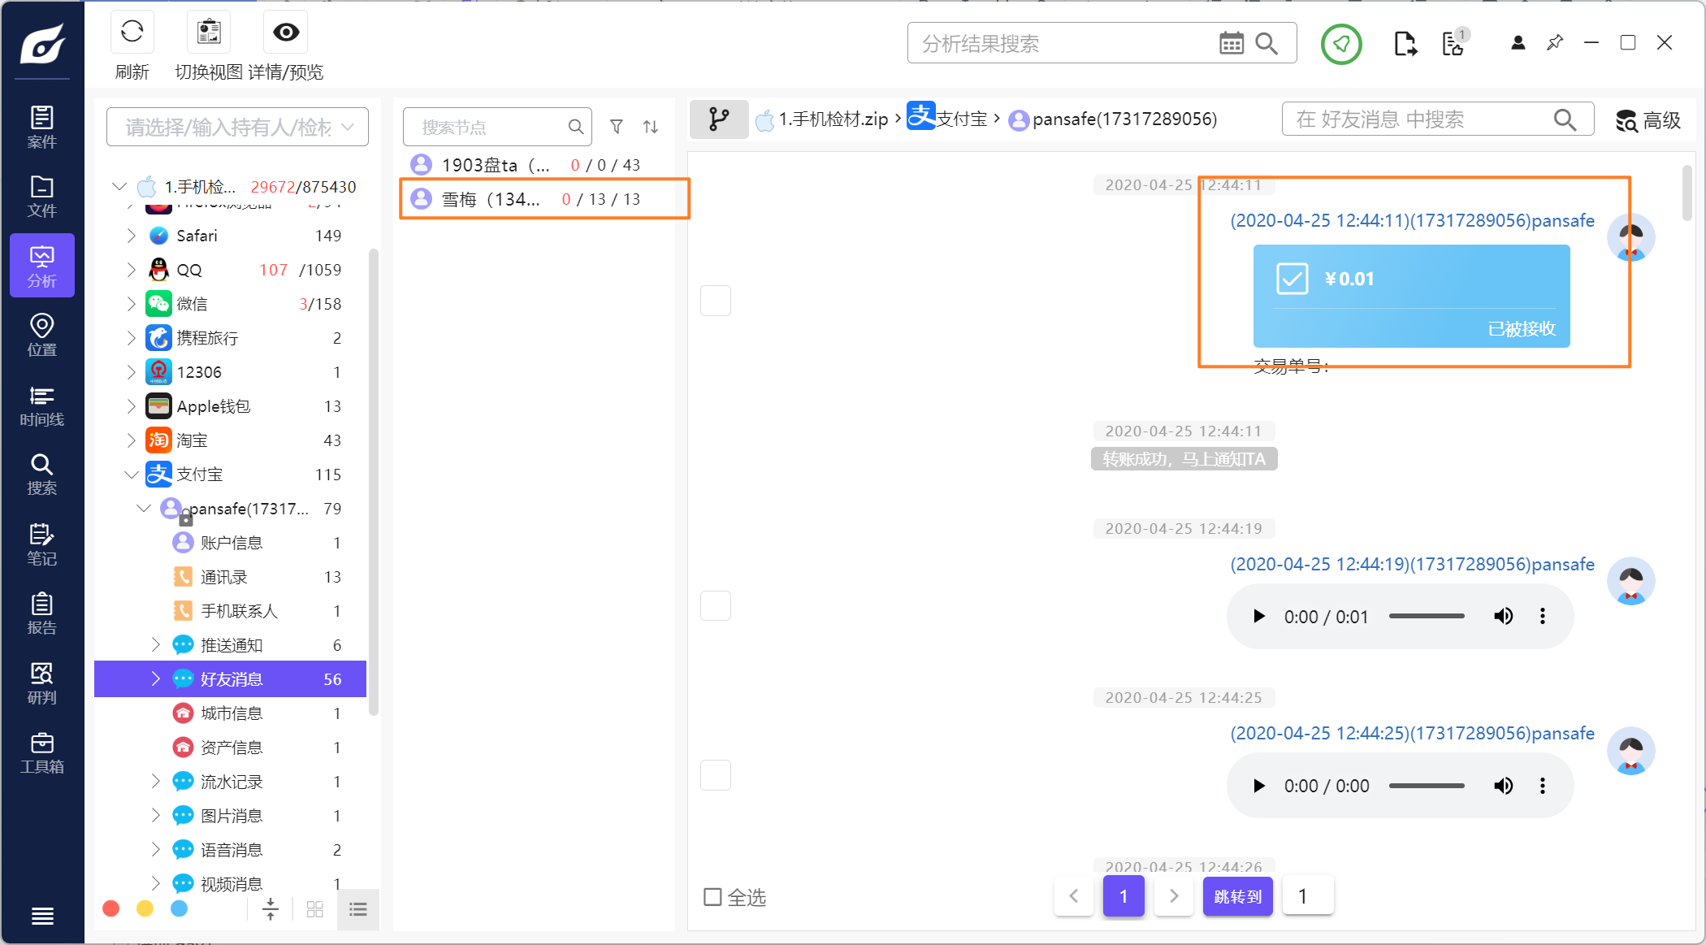Screen dimensions: 1706x945
Task: Toggle the detail/preview eye icon
Action: pos(286,33)
